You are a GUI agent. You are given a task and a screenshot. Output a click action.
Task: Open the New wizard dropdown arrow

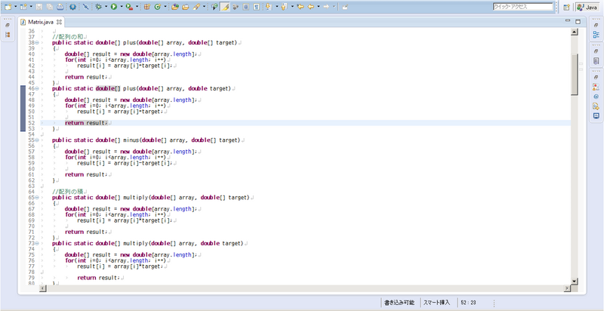point(15,7)
